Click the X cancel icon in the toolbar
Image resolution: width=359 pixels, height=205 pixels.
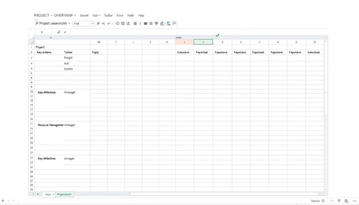(x=103, y=23)
